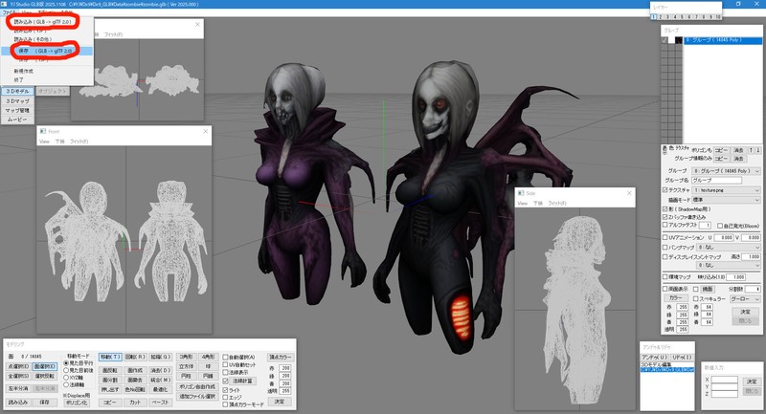Image resolution: width=766 pixels, height=414 pixels.
Task: Click 決定 in the material panel
Action: (x=746, y=312)
